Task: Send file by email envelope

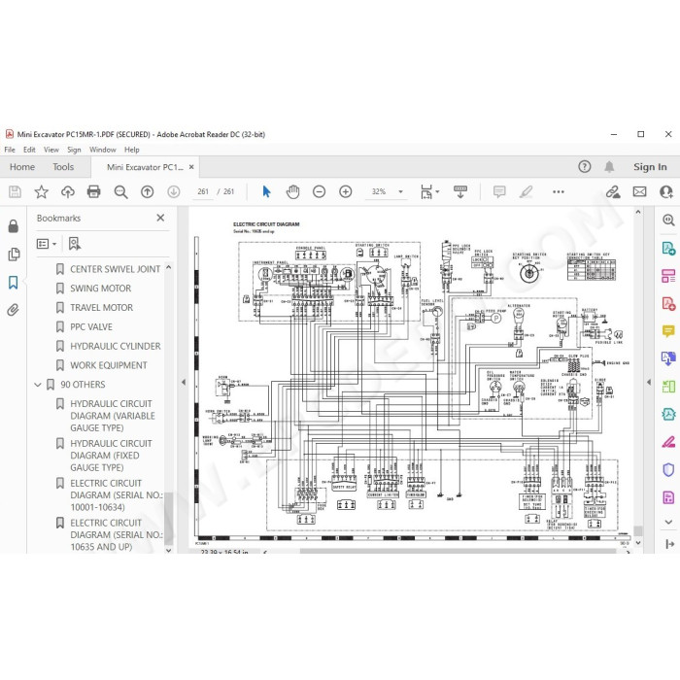Action: point(639,191)
